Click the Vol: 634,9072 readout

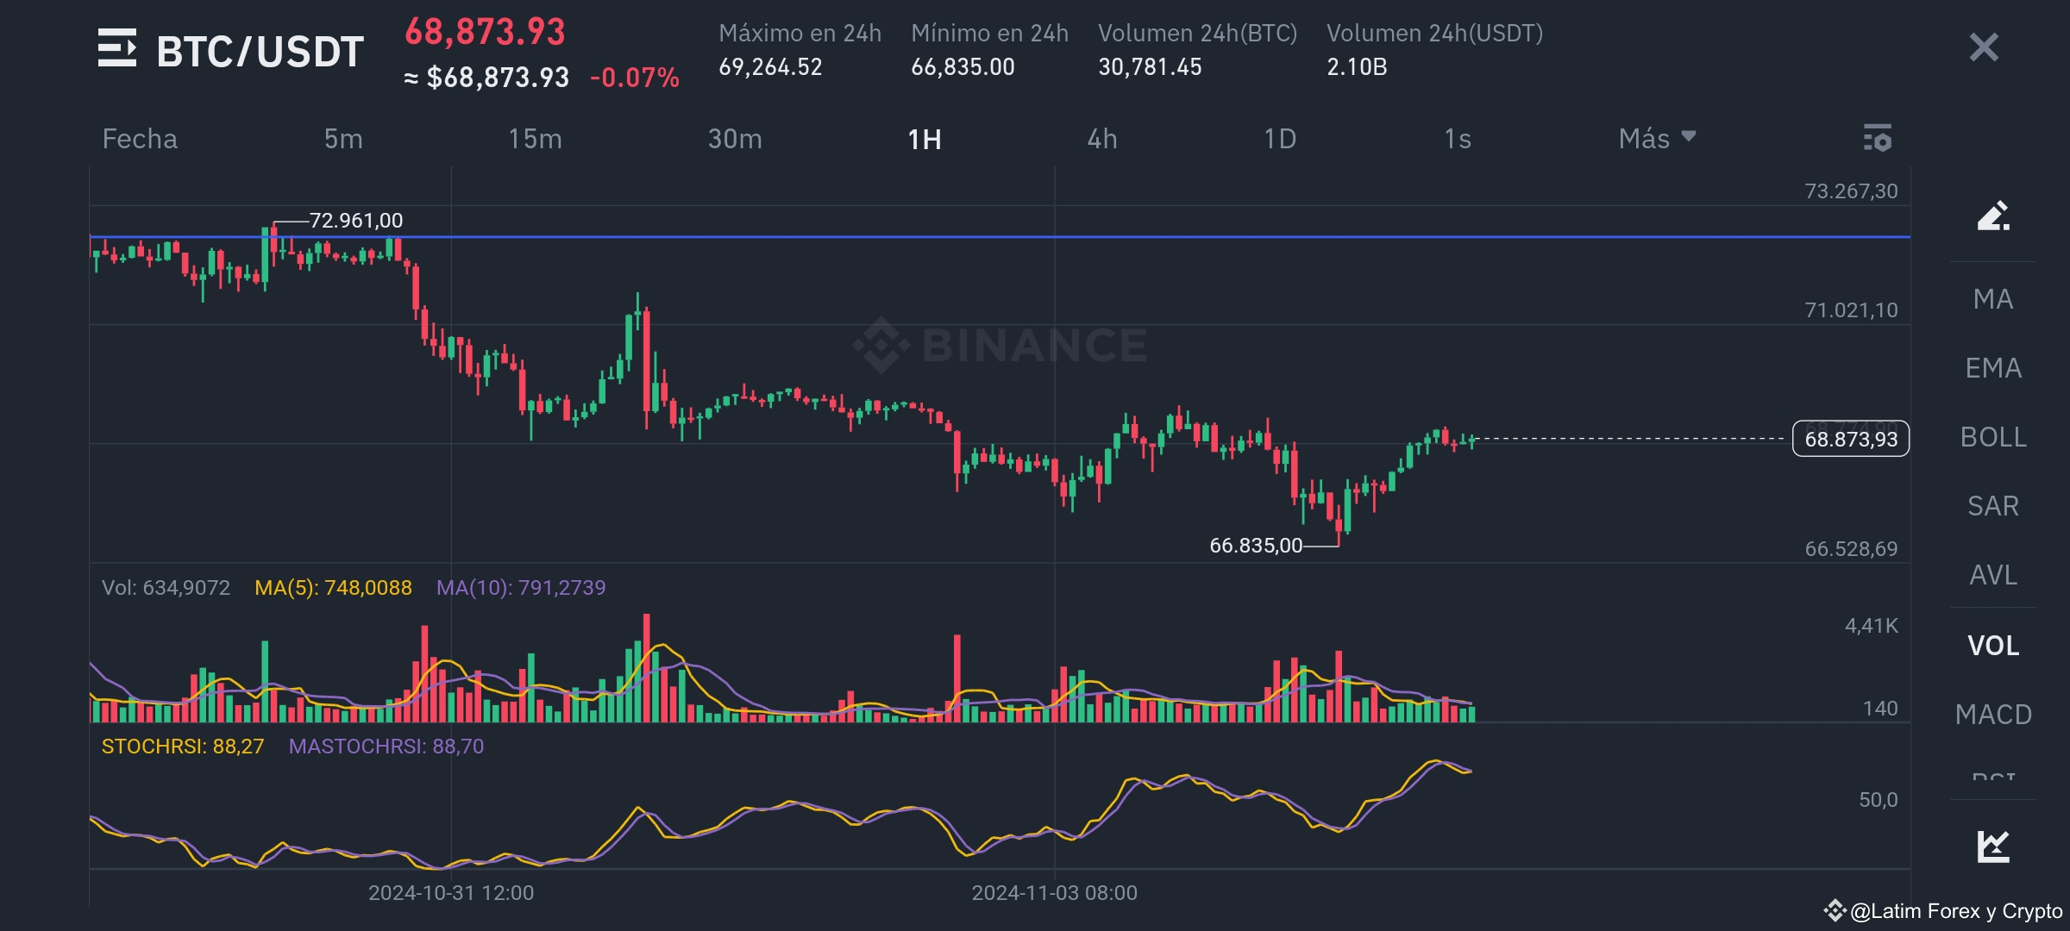(x=166, y=588)
